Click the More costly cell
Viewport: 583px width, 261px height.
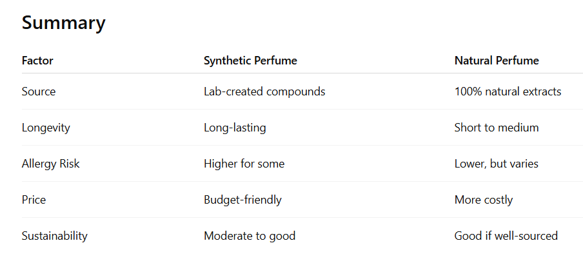[x=483, y=200]
